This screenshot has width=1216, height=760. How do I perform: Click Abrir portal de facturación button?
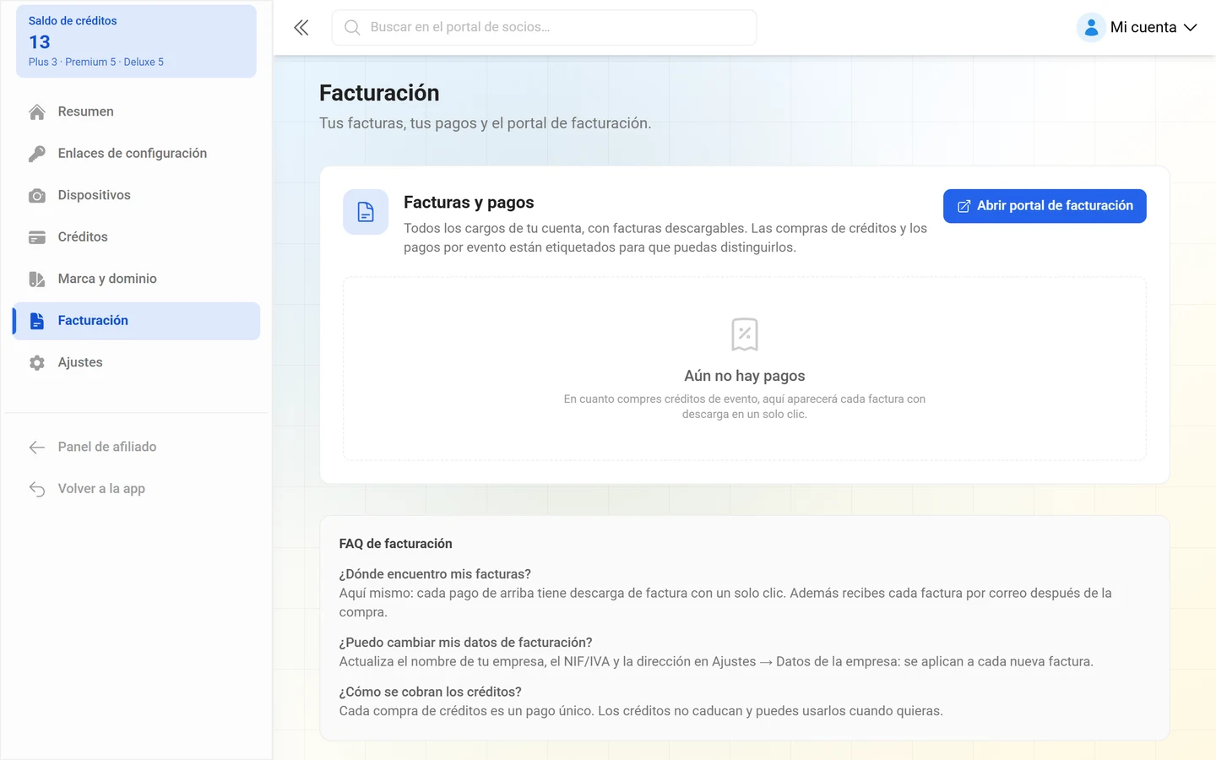click(1045, 206)
